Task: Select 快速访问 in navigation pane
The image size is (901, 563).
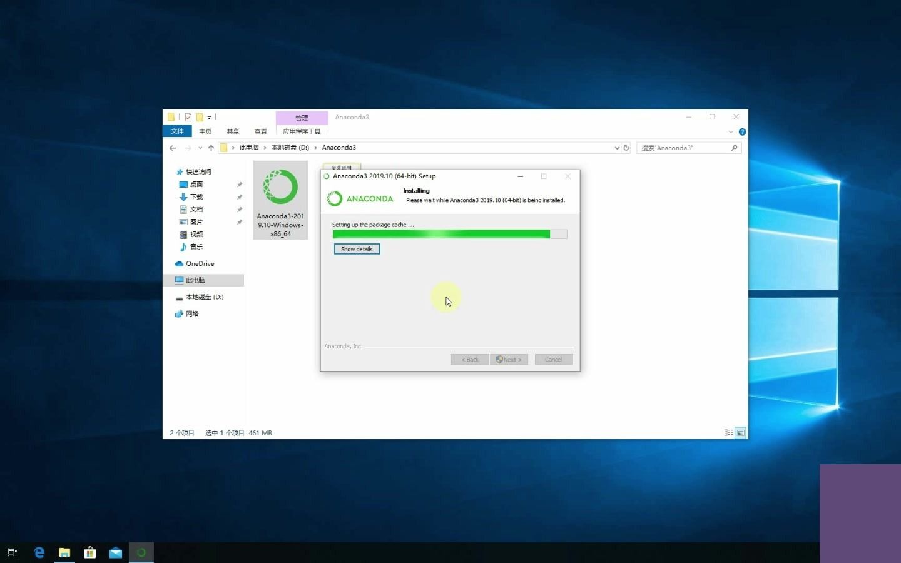Action: point(198,172)
